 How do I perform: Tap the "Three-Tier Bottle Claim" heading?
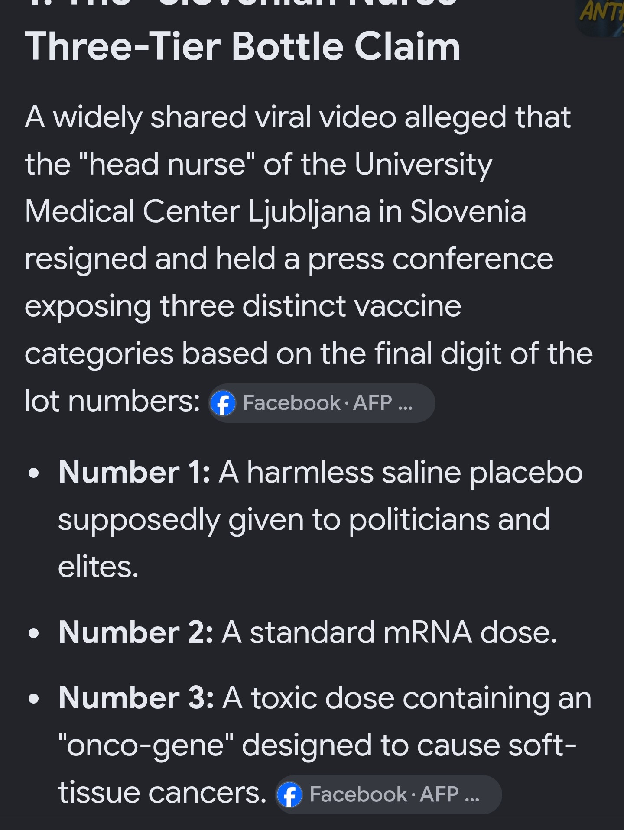coord(243,46)
